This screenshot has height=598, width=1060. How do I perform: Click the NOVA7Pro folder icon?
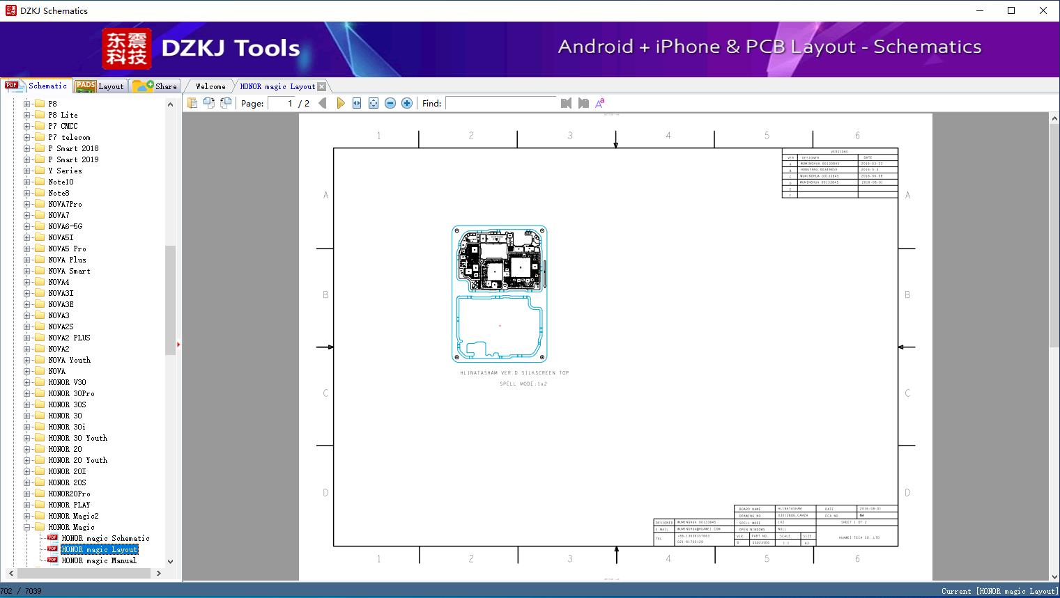[x=40, y=204]
